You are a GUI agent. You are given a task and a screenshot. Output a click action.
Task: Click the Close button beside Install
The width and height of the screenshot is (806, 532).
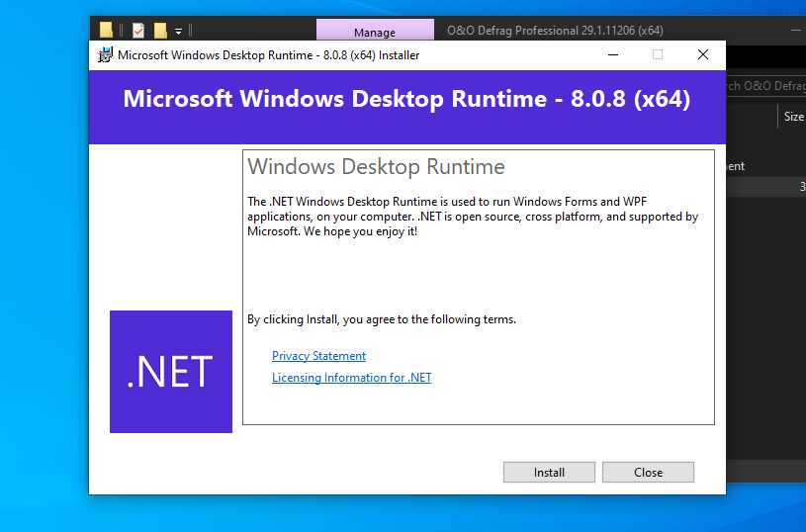click(648, 472)
